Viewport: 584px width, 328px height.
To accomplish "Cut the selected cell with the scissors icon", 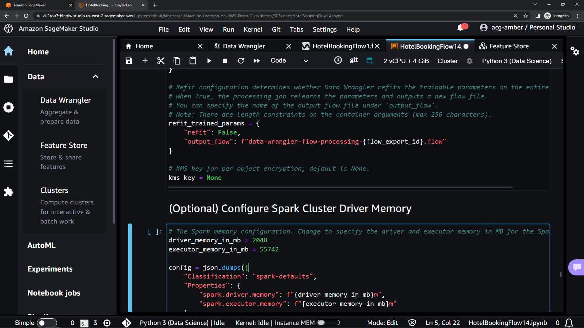I will coord(161,61).
